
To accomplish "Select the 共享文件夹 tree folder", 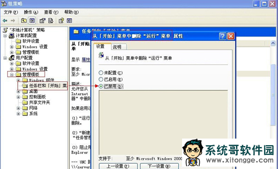I will click(x=36, y=103).
